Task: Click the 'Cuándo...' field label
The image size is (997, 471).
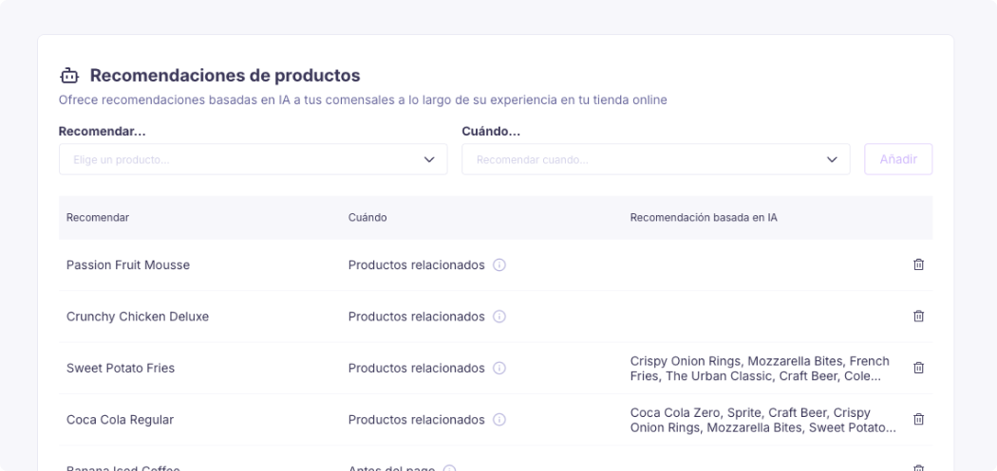Action: (491, 132)
